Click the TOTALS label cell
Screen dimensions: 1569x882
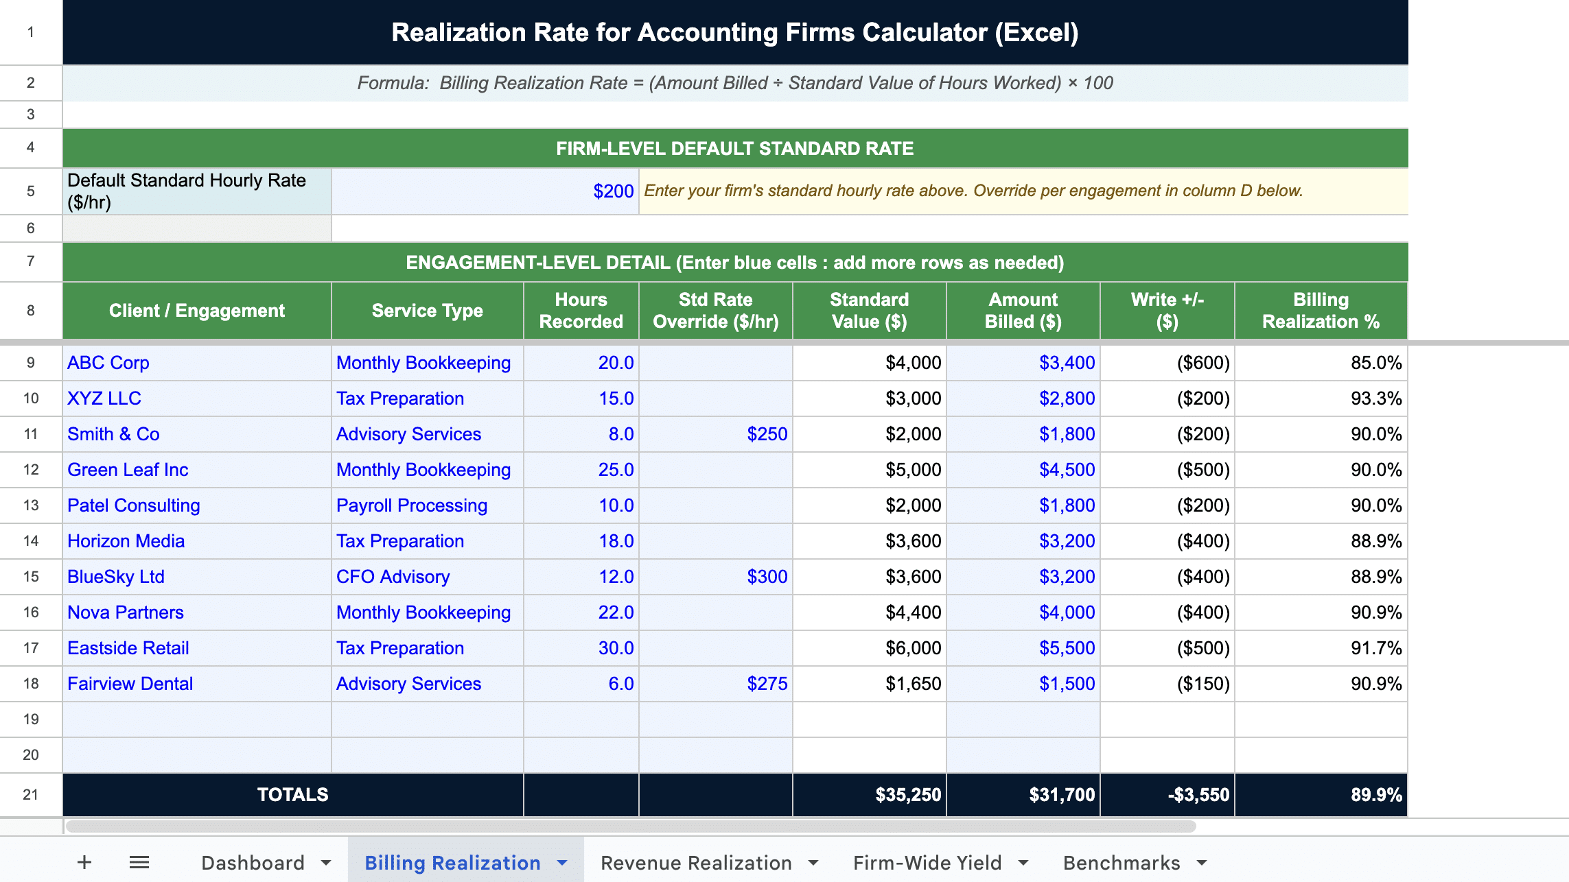pyautogui.click(x=293, y=795)
